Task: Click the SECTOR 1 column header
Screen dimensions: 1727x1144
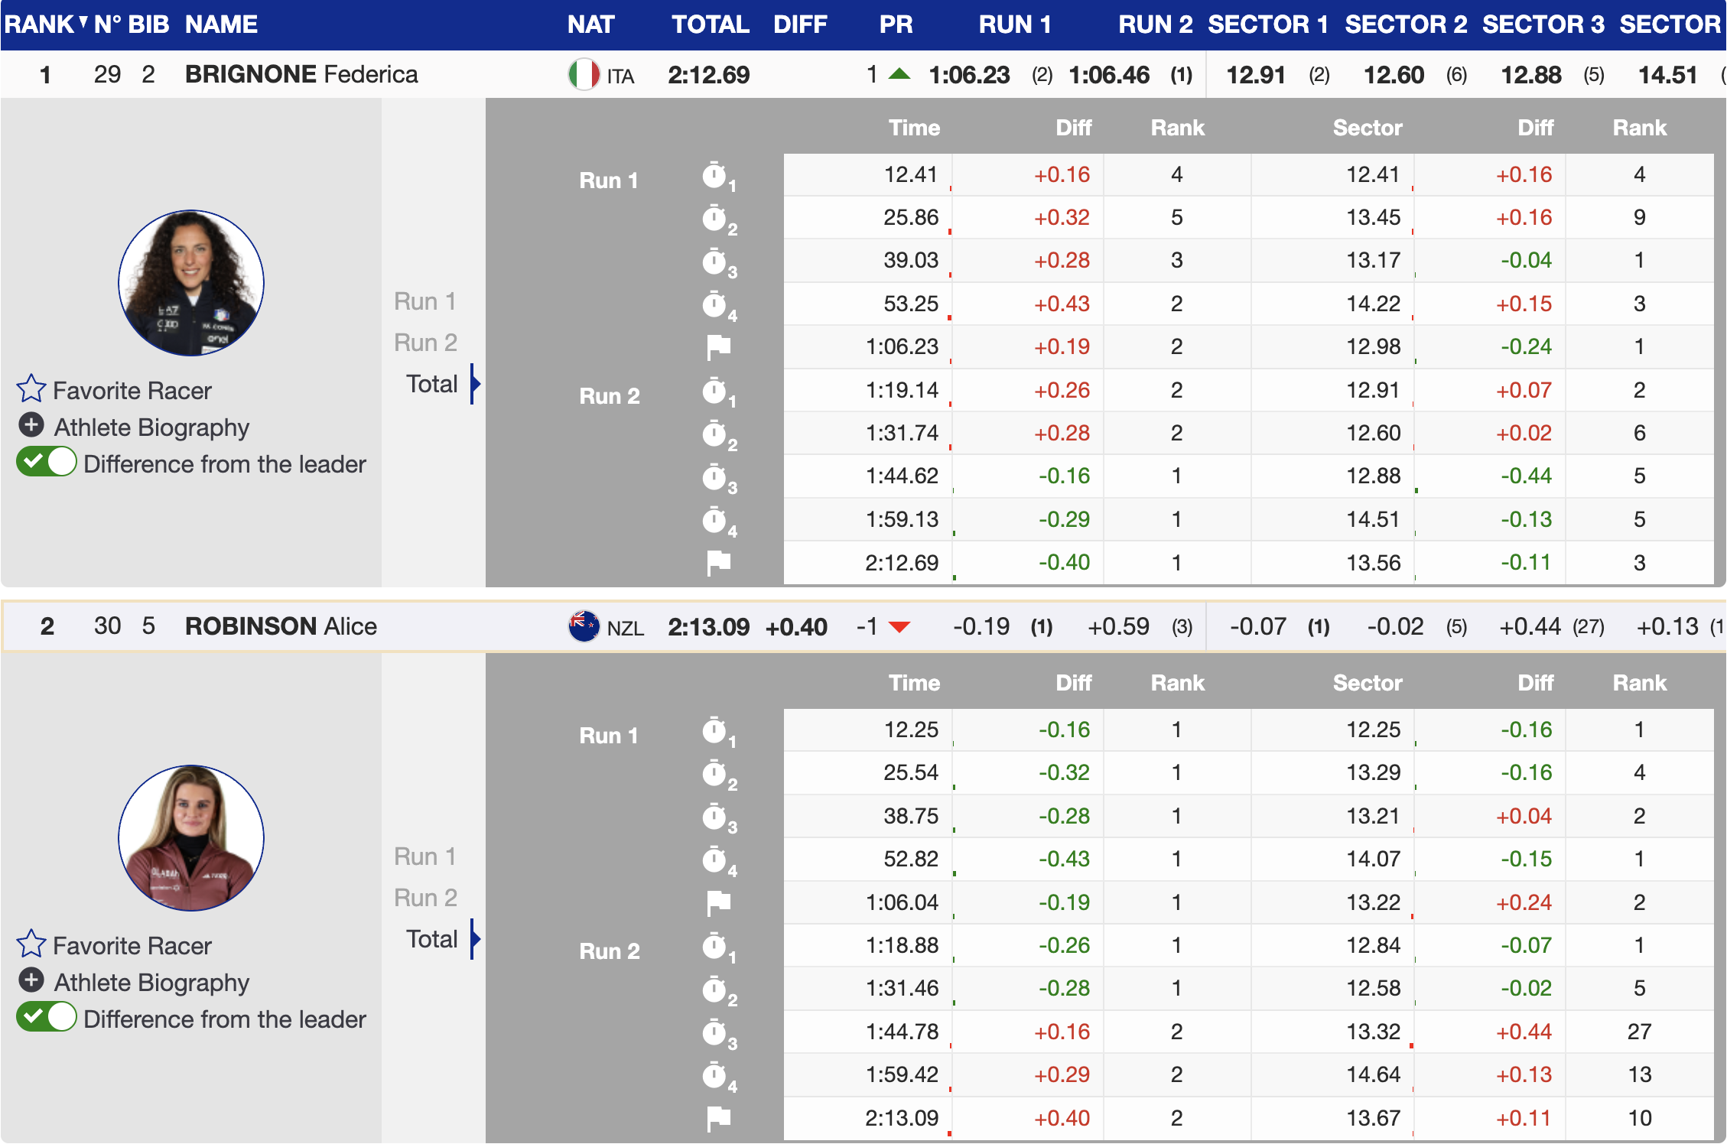Action: tap(1267, 24)
